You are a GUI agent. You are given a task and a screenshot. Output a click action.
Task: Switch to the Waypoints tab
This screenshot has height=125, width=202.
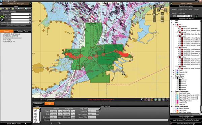tap(38, 104)
